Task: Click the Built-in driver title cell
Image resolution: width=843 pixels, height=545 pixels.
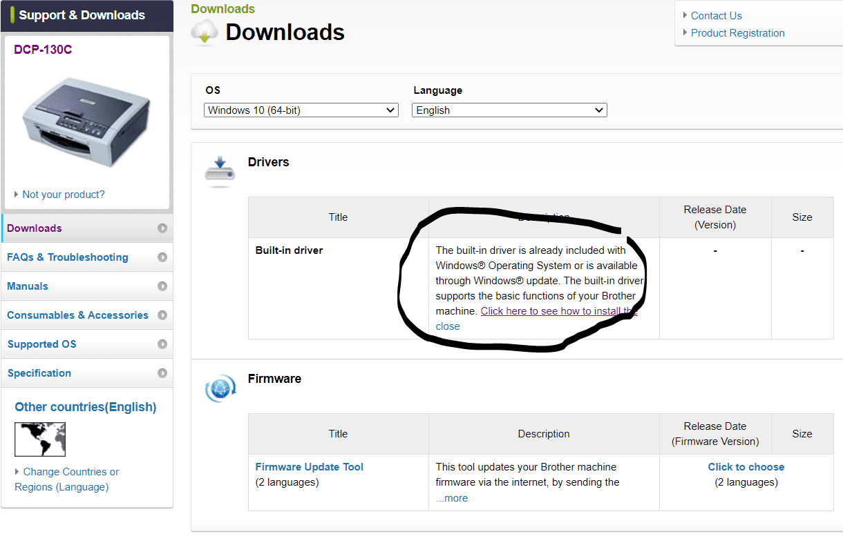Action: point(289,250)
